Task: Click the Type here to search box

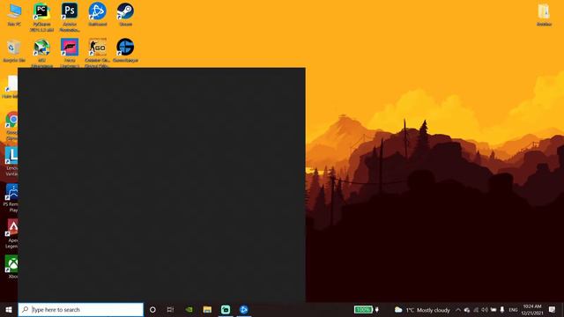Action: [x=80, y=309]
